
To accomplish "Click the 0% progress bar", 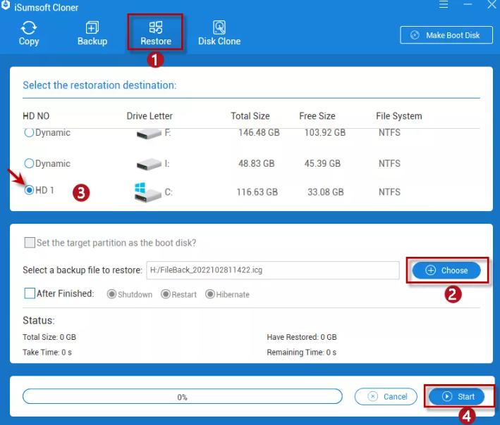I will coord(183,396).
